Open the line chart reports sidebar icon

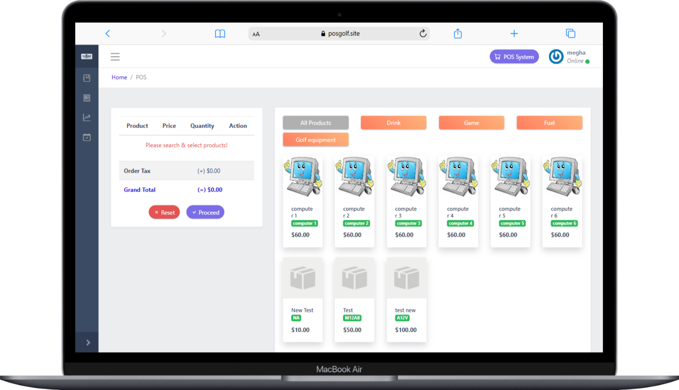[87, 117]
